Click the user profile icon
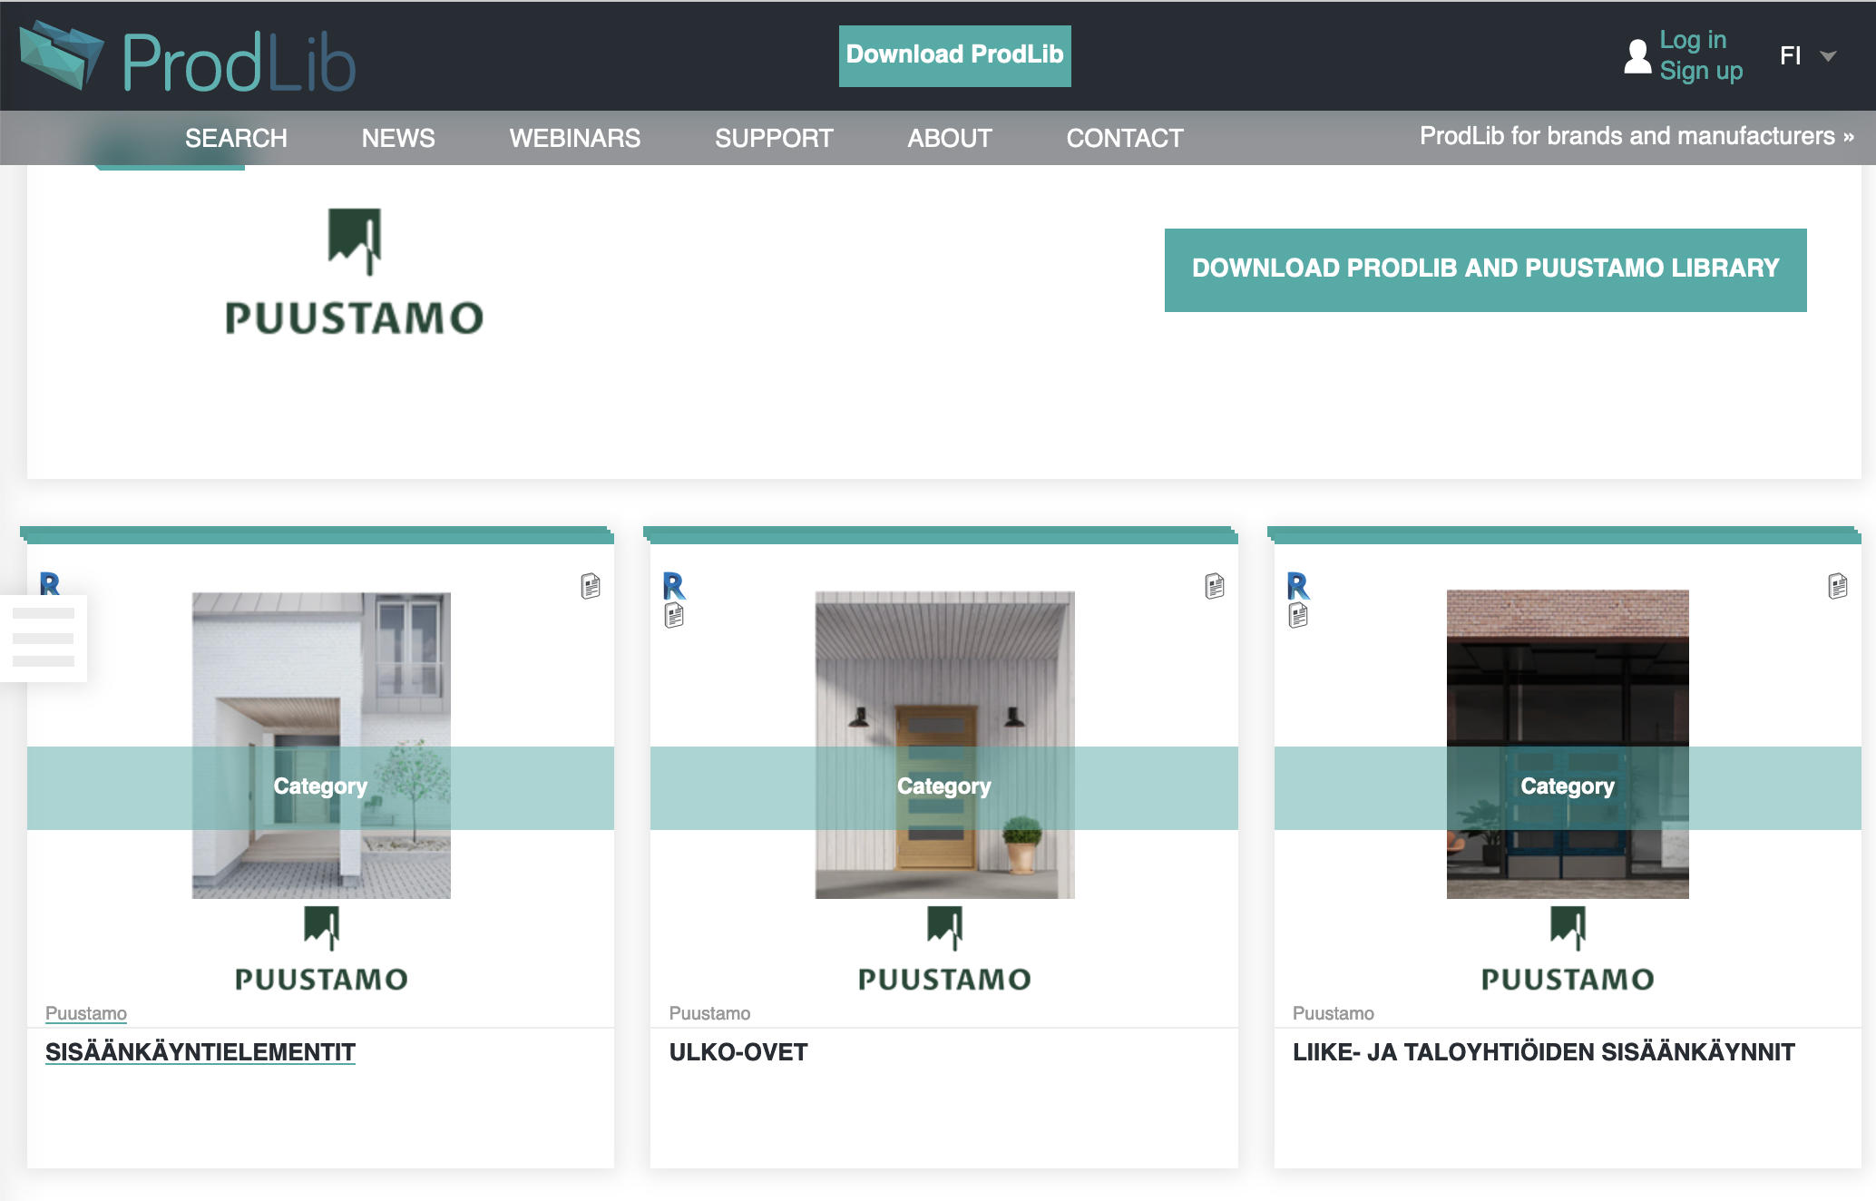1876x1201 pixels. [x=1637, y=56]
